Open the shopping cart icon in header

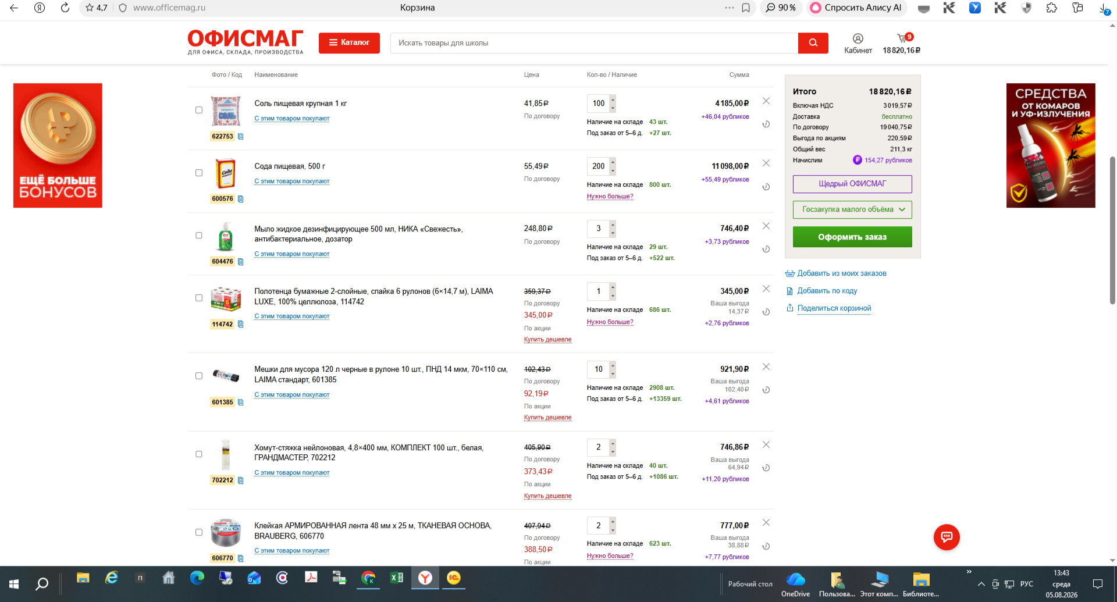click(902, 38)
